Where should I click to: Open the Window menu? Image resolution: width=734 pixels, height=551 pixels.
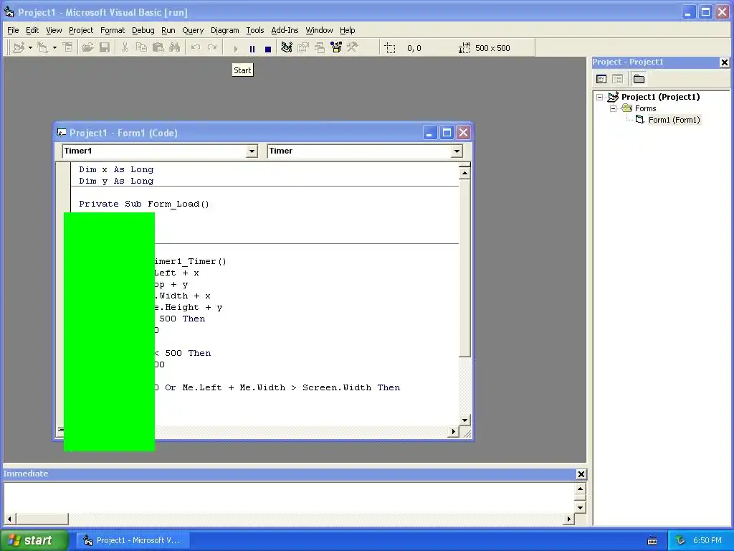[x=319, y=30]
